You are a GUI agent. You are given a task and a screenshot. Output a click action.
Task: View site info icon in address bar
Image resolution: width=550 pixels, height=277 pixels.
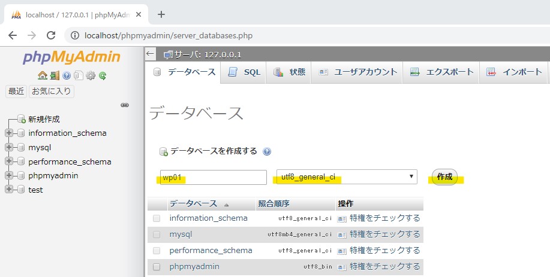tap(75, 35)
